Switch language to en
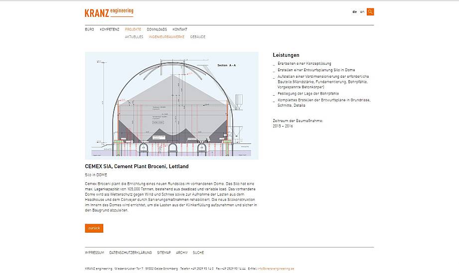Image resolution: width=459 pixels, height=273 pixels. coord(362,12)
